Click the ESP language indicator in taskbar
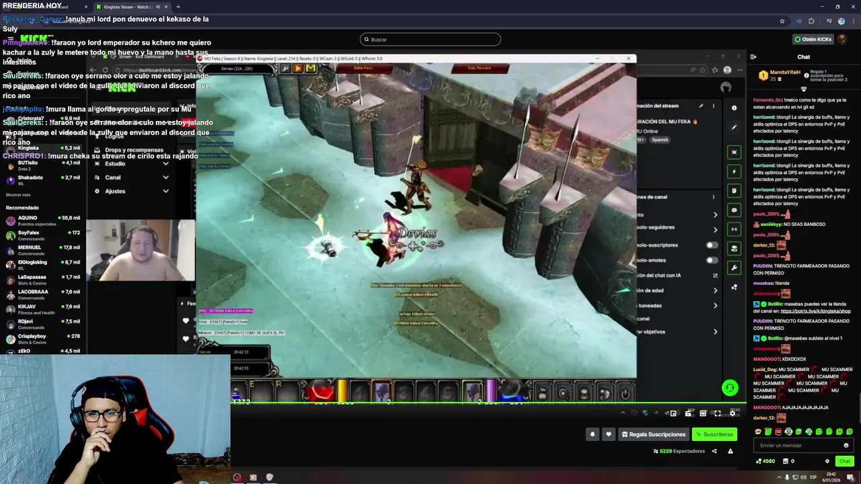Image resolution: width=861 pixels, height=484 pixels. 813,477
